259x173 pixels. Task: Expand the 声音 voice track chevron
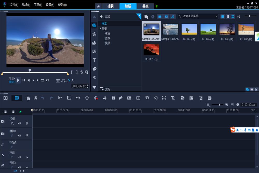click(x=27, y=157)
